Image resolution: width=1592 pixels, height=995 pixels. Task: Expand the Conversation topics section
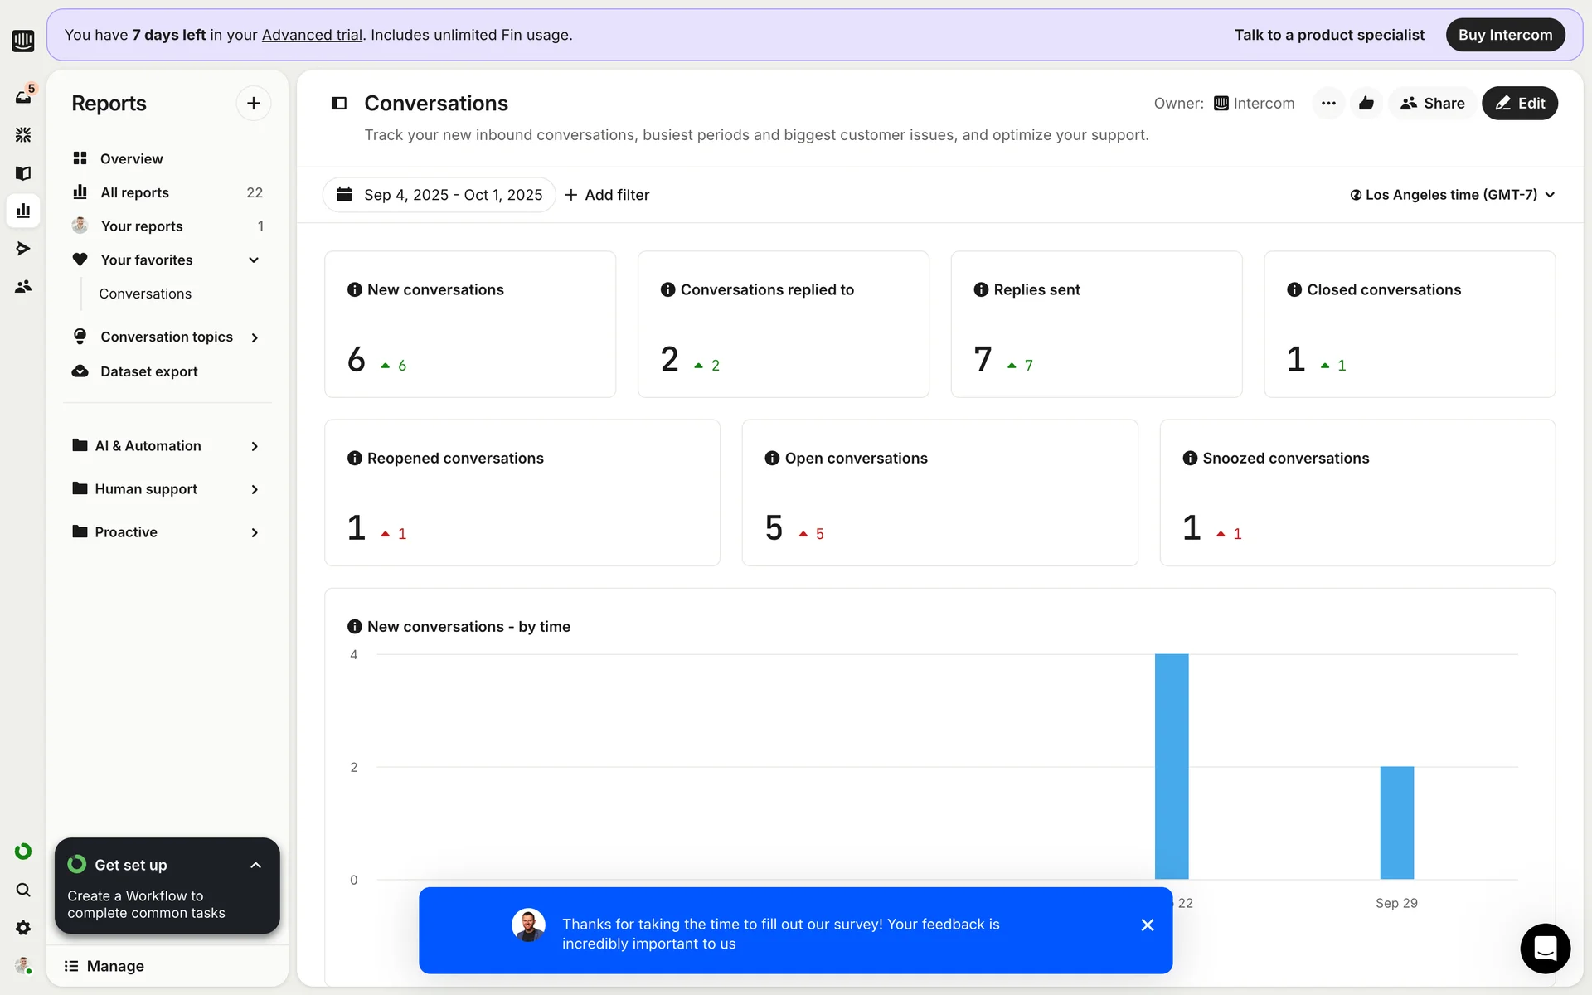click(x=255, y=337)
